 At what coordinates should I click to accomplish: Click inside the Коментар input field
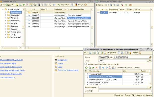(x=125, y=91)
